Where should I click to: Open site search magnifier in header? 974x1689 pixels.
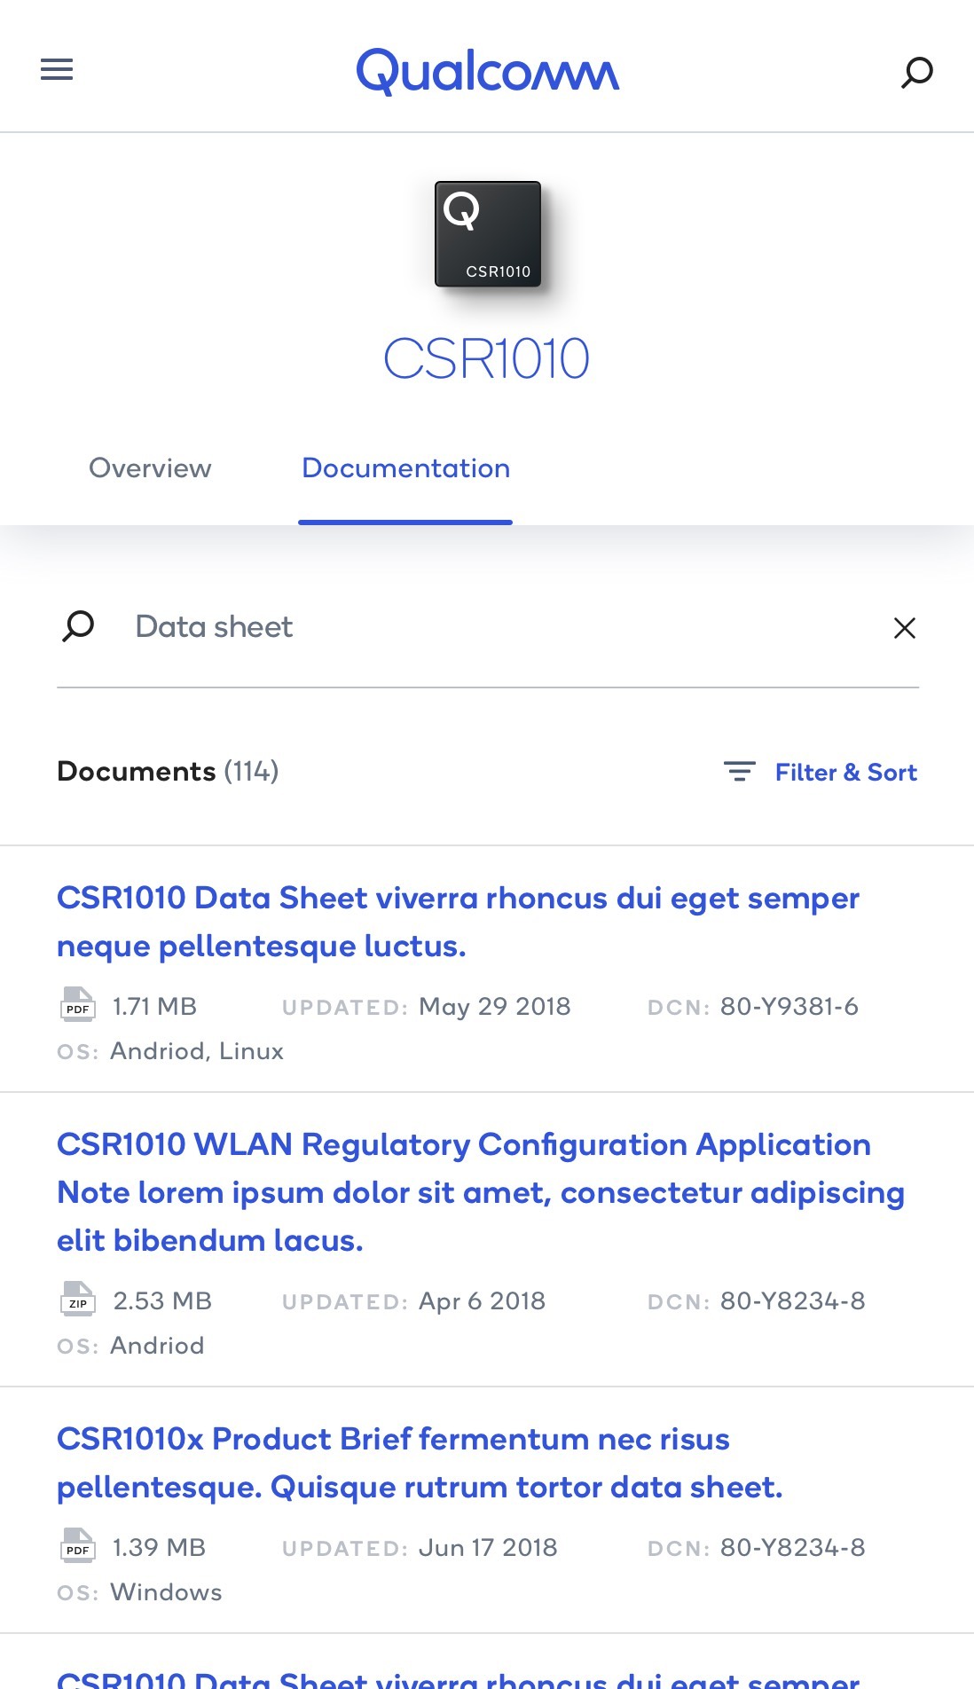point(917,72)
